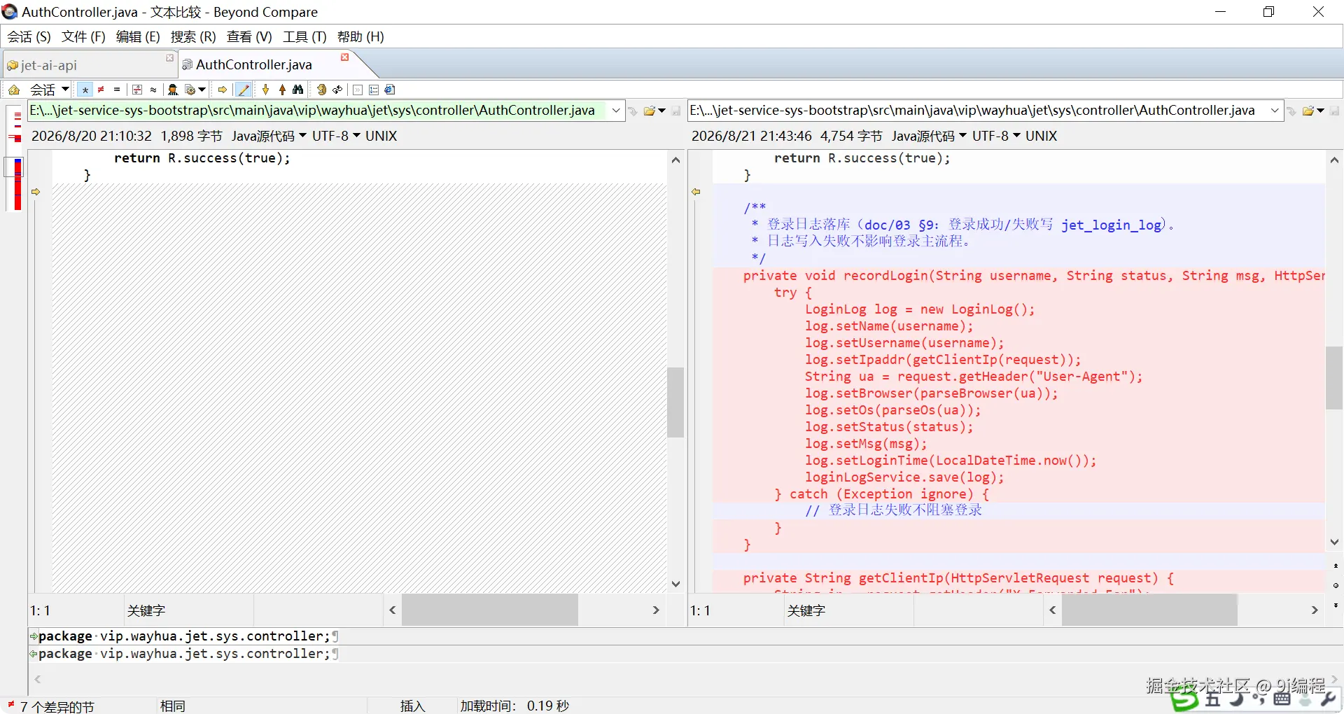Open the 帮助 (H) menu
Screen dimensions: 1344x714
tap(360, 36)
